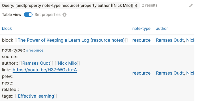Open the Effective learning tag page
The image size is (197, 105).
(x=36, y=96)
